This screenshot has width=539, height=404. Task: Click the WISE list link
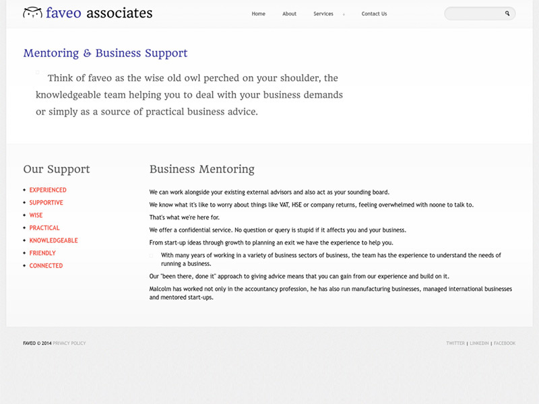pos(36,215)
